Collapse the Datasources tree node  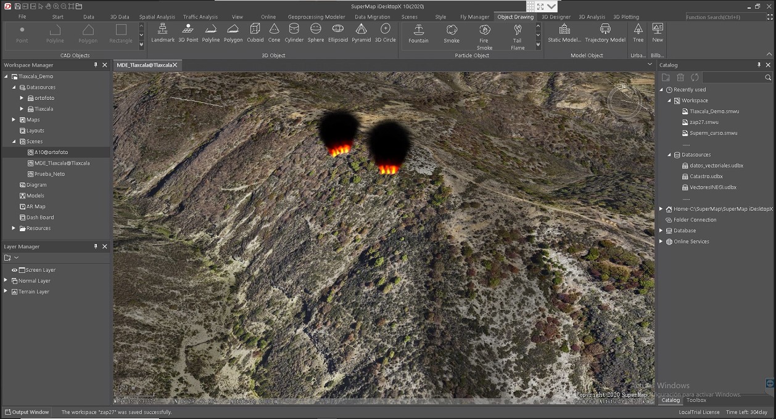point(14,87)
